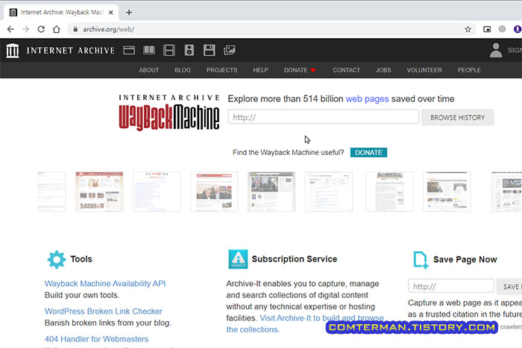Open Wayback Machine Availability API link
Screen dimensions: 522x348
[x=105, y=283]
